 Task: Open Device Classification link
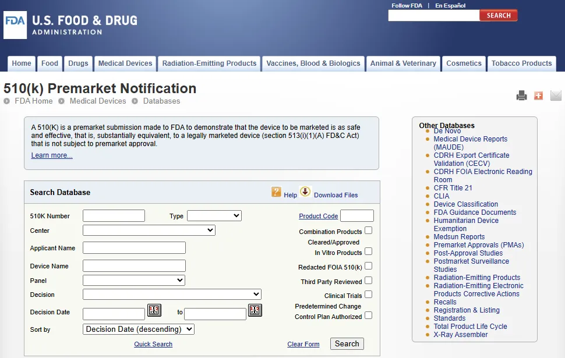point(465,204)
